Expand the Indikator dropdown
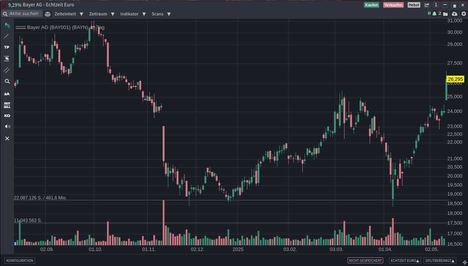The image size is (468, 266). point(133,14)
